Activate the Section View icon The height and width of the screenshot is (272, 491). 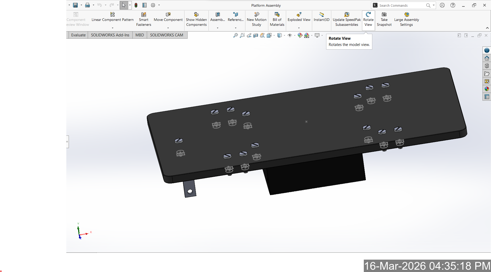[255, 35]
